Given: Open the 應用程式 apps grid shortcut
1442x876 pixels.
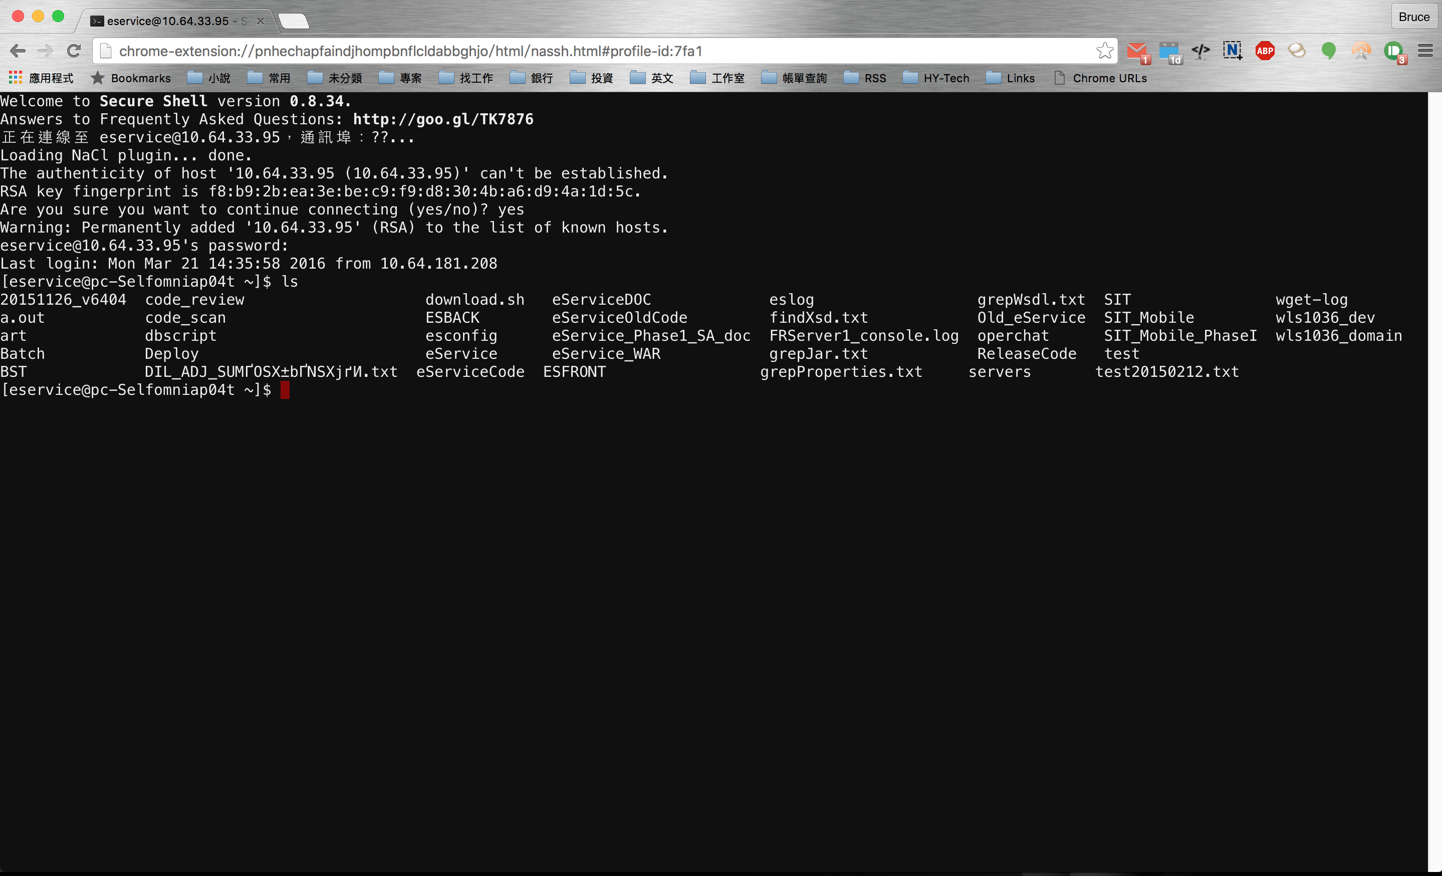Looking at the screenshot, I should coord(41,78).
